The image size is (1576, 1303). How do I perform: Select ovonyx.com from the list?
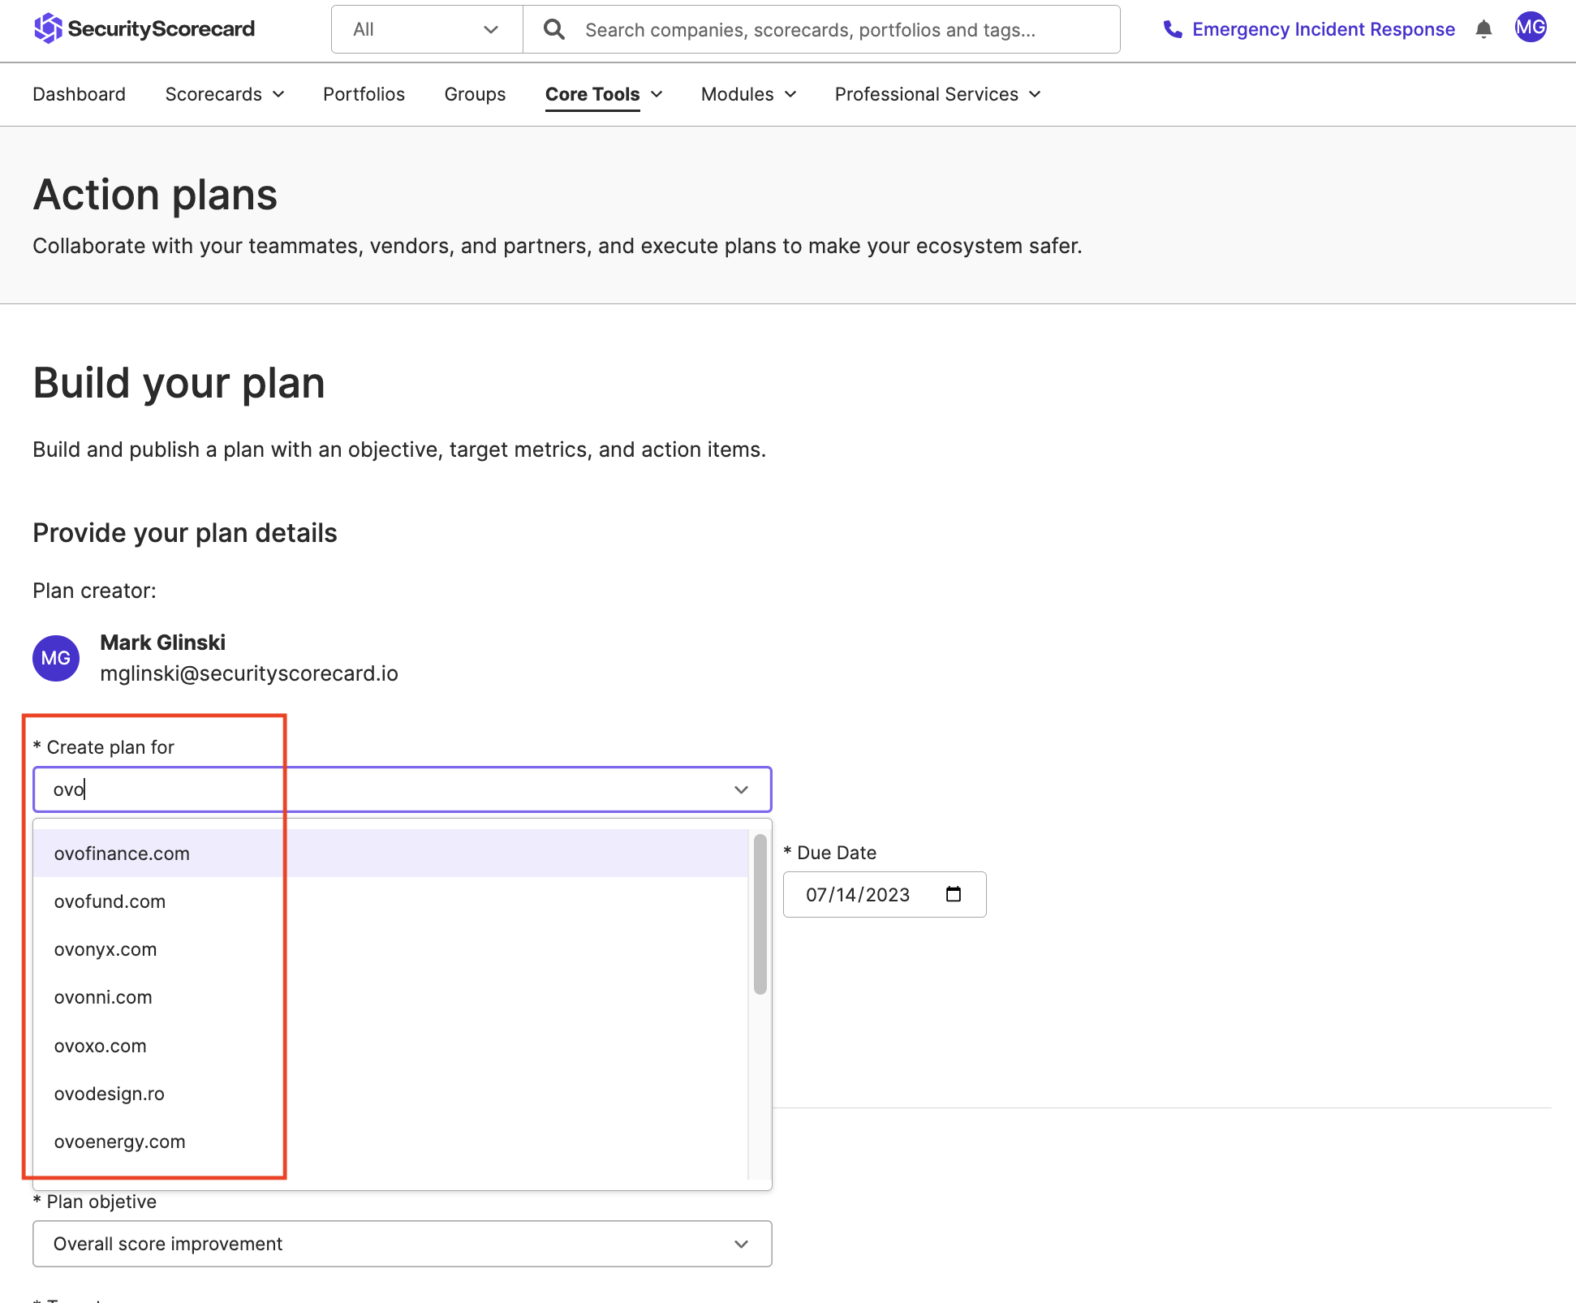pyautogui.click(x=390, y=949)
